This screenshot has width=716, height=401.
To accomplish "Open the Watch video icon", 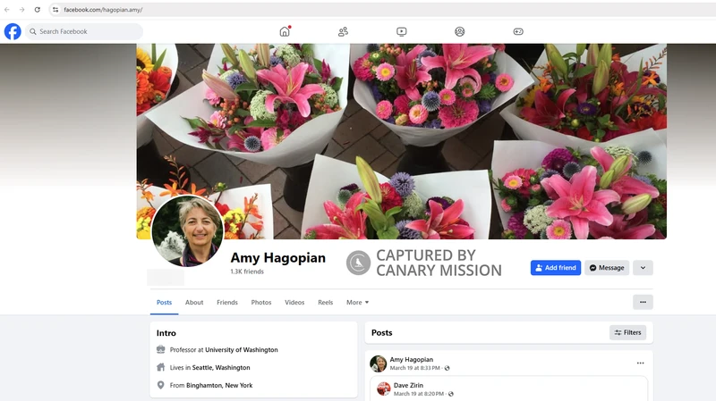I will point(401,31).
